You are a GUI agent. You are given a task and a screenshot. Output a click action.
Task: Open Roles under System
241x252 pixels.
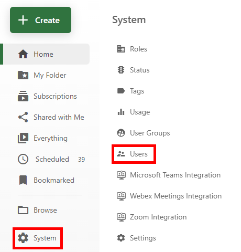point(138,49)
